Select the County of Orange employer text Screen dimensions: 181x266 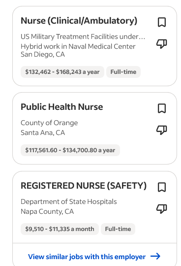coord(49,123)
